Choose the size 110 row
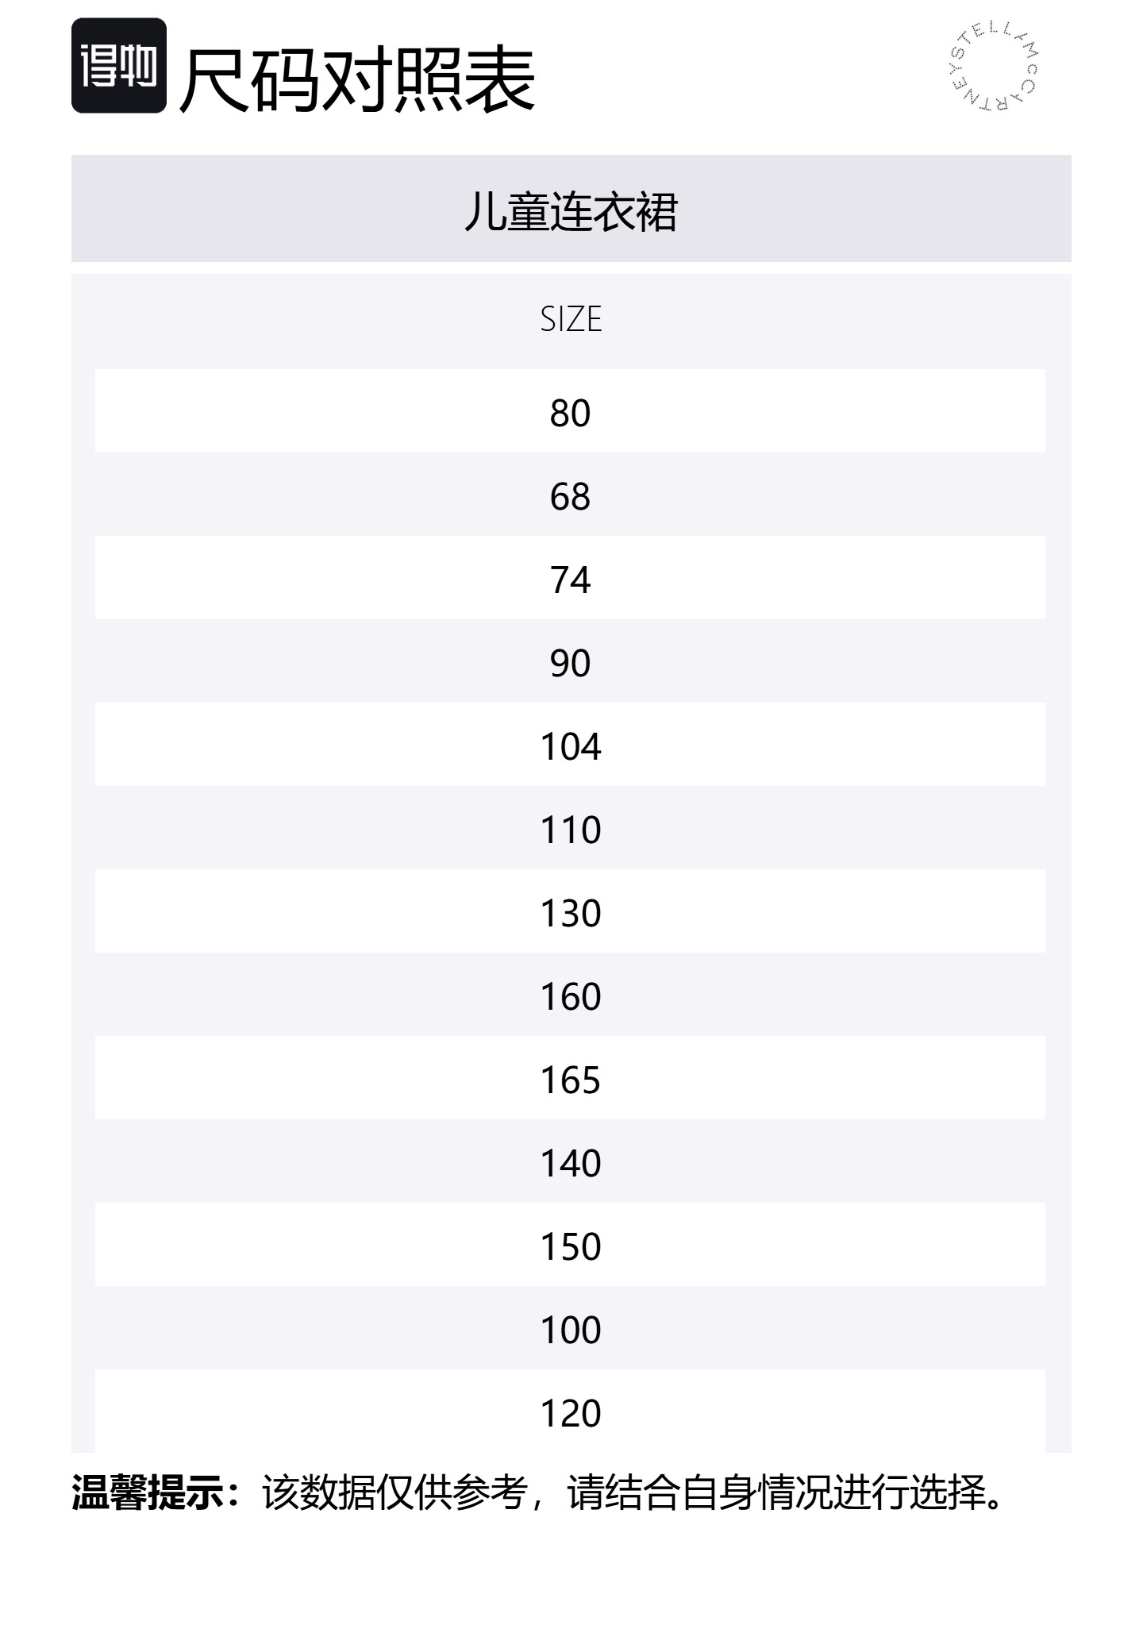The width and height of the screenshot is (1143, 1629). 571,830
